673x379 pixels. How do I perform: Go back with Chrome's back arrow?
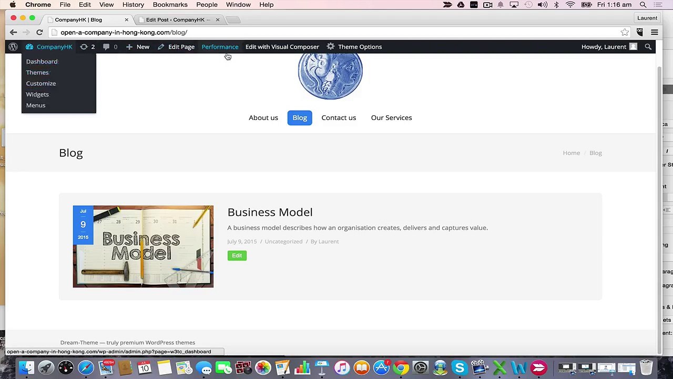14,33
